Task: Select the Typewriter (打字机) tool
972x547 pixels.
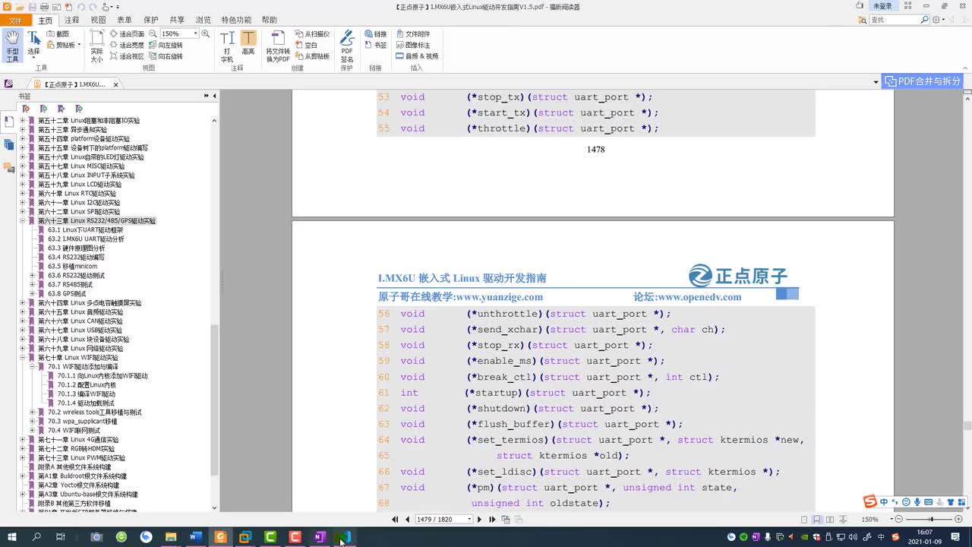Action: pos(227,46)
